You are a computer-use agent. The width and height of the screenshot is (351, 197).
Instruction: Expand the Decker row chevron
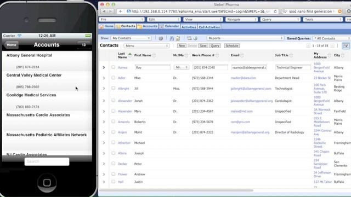click(x=104, y=164)
